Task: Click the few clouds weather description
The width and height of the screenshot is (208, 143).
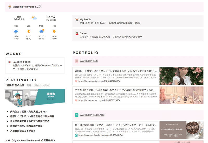Action: click(51, 20)
